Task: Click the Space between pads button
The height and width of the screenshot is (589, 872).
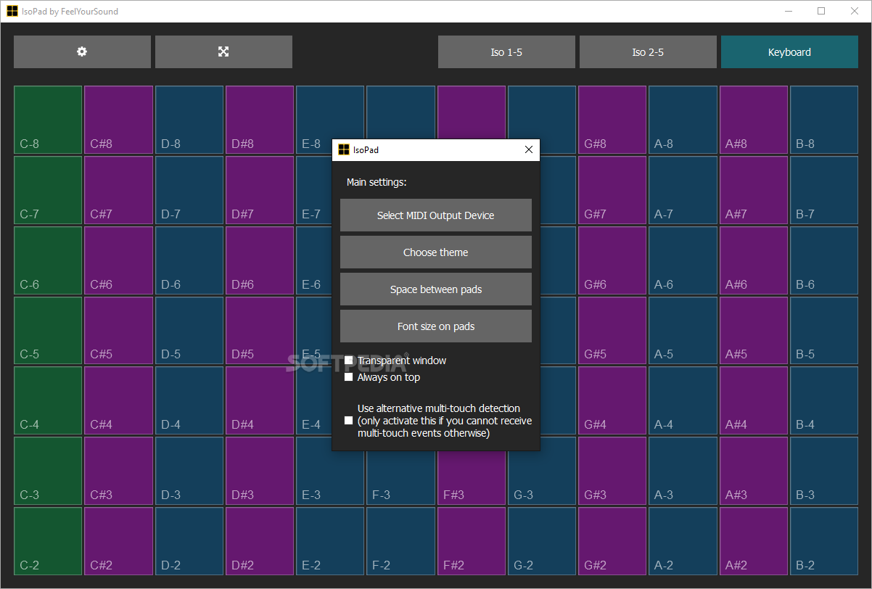Action: (x=436, y=289)
